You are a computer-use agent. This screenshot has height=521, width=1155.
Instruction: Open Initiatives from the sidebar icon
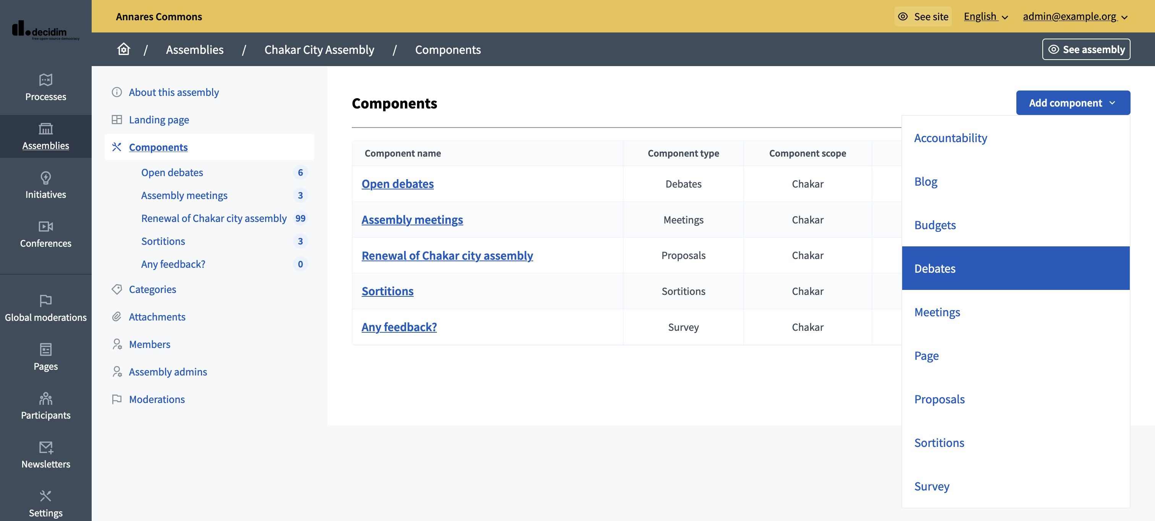(45, 178)
